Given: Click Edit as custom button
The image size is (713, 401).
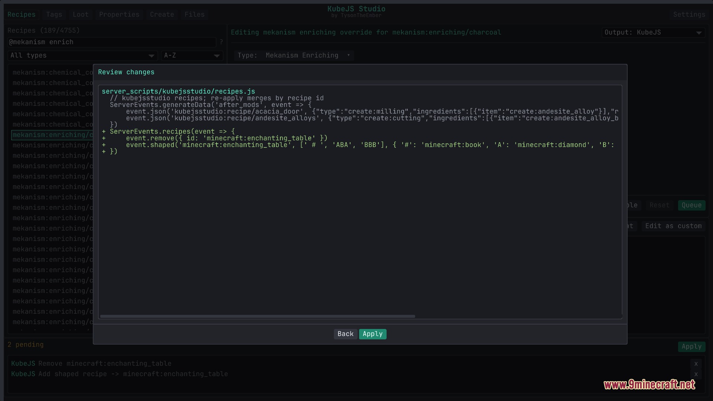Looking at the screenshot, I should (673, 226).
